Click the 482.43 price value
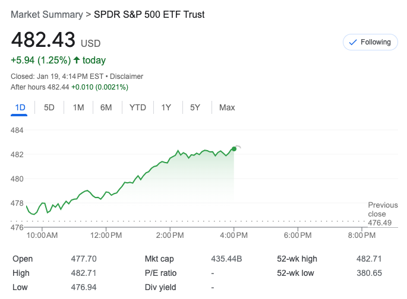The image size is (407, 299). (43, 40)
